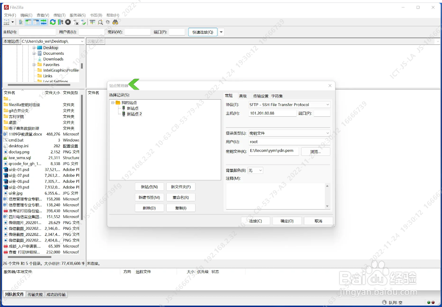Open the 传输(T) menu
Image resolution: width=442 pixels, height=307 pixels.
[x=60, y=15]
